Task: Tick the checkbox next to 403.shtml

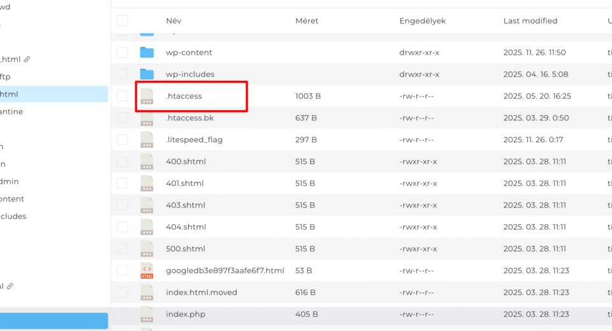Action: (122, 205)
